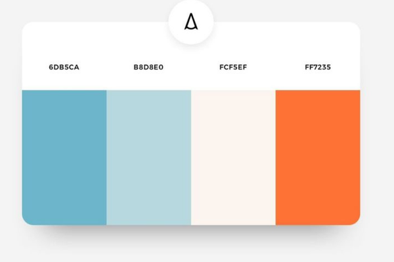This screenshot has width=394, height=262.
Task: Click the triangular logo icon at top
Action: pyautogui.click(x=191, y=23)
